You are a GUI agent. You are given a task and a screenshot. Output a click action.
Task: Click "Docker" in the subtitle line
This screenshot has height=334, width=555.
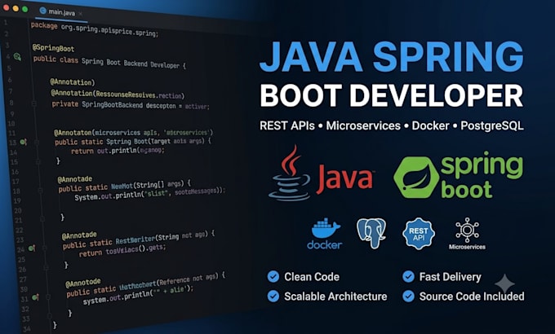click(430, 125)
